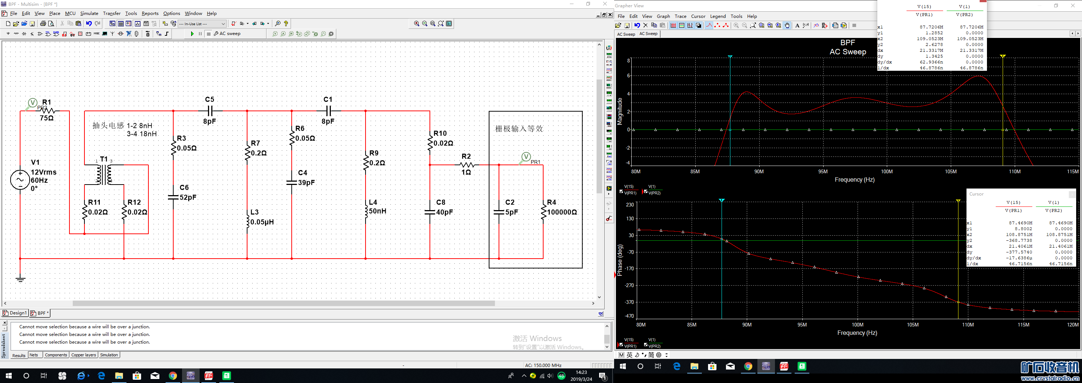This screenshot has width=1082, height=383.
Task: Undo the last action in Multisim
Action: pos(89,24)
